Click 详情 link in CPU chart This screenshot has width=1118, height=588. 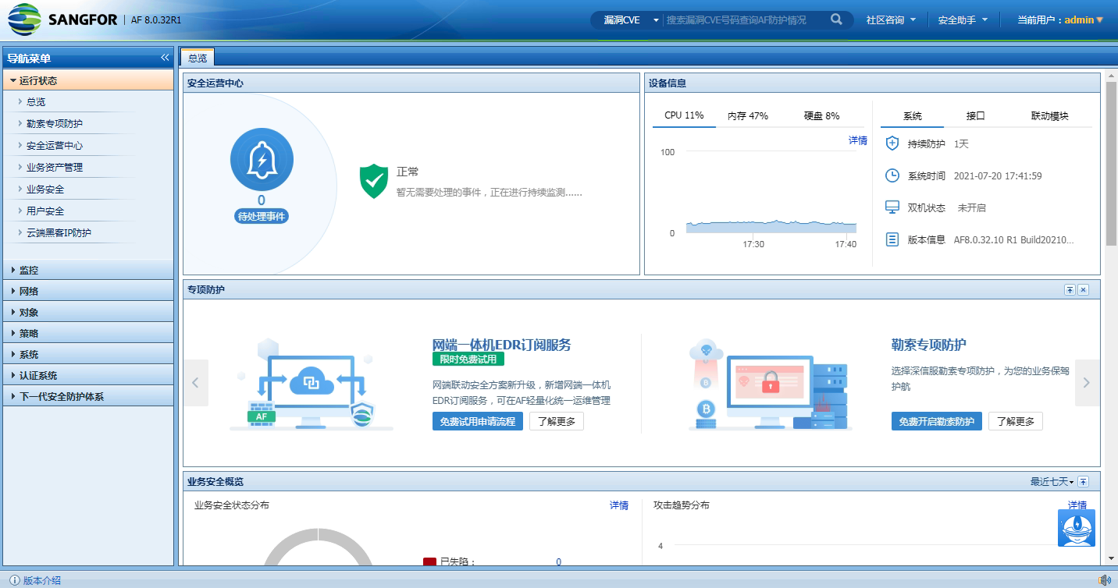(x=857, y=140)
